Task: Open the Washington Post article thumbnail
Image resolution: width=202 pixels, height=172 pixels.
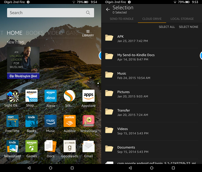Action: [x=23, y=63]
